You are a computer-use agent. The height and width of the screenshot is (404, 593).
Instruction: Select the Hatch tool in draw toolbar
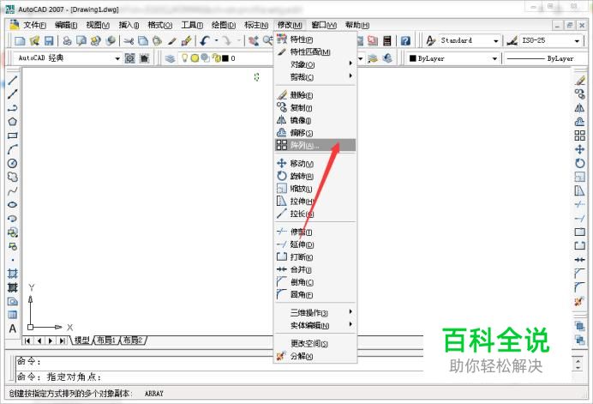[x=13, y=274]
